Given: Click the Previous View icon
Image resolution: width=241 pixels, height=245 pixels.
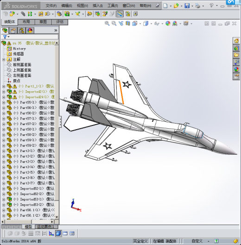Looking at the screenshot, I should pos(121,24).
